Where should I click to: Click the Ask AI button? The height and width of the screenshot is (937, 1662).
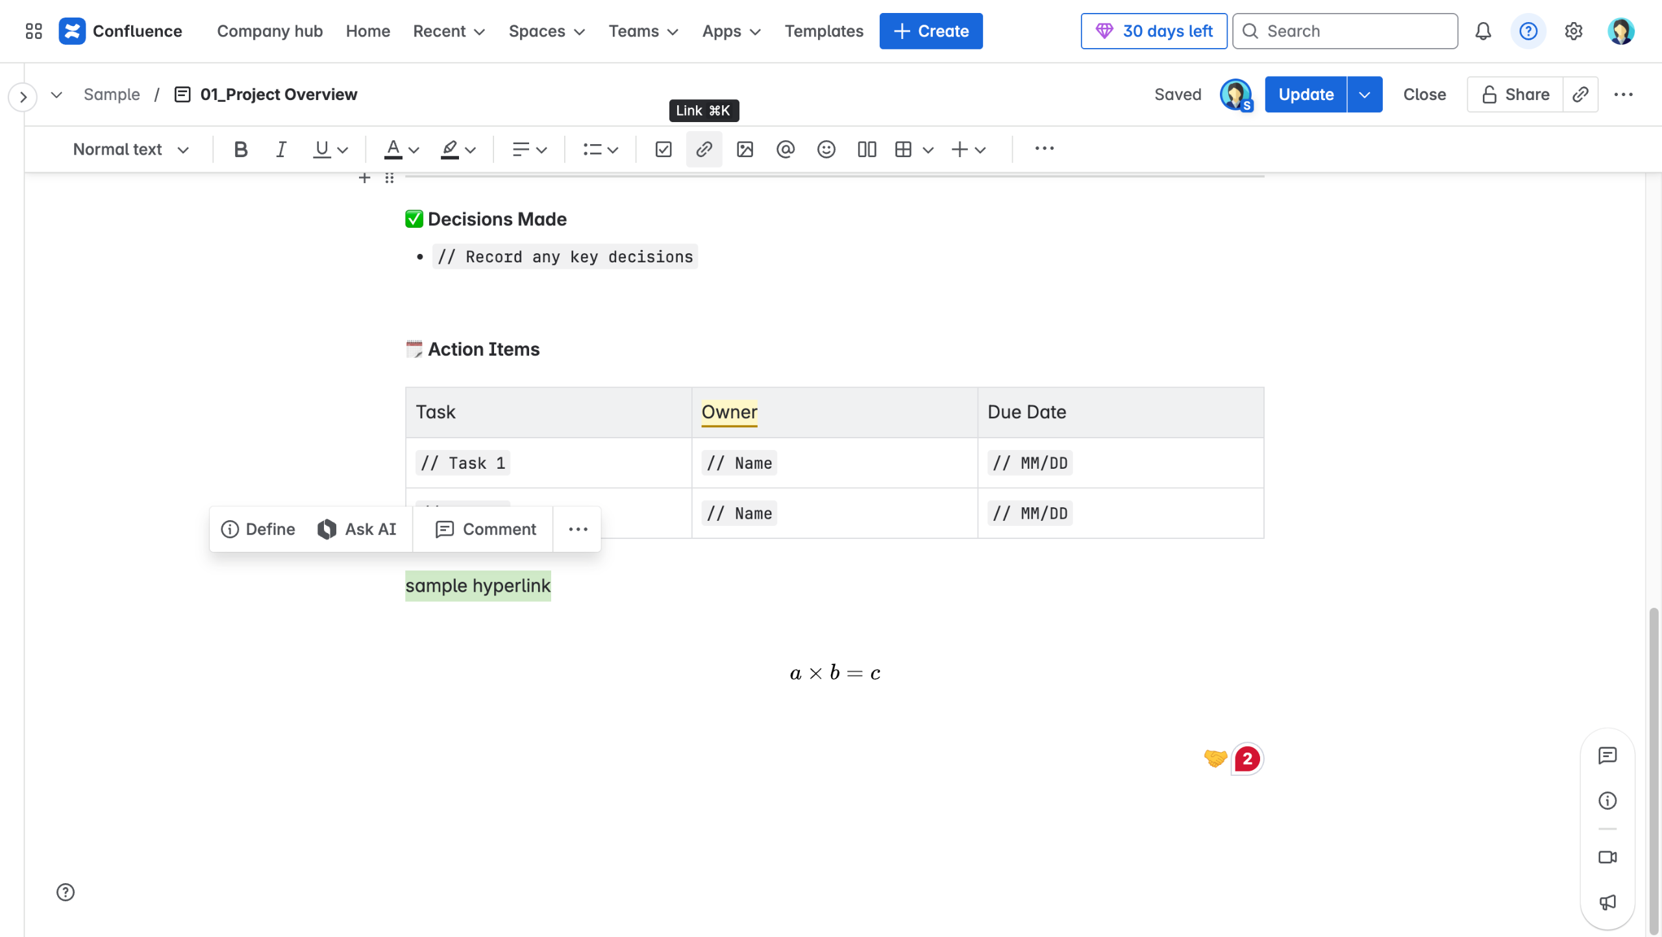click(x=357, y=529)
